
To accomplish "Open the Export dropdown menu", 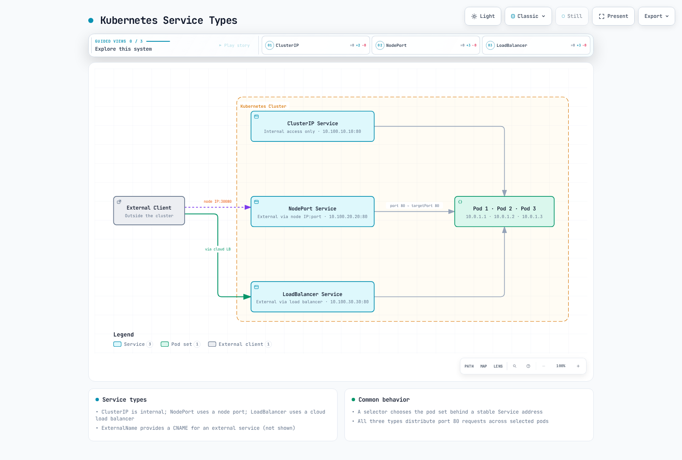I will pyautogui.click(x=656, y=16).
